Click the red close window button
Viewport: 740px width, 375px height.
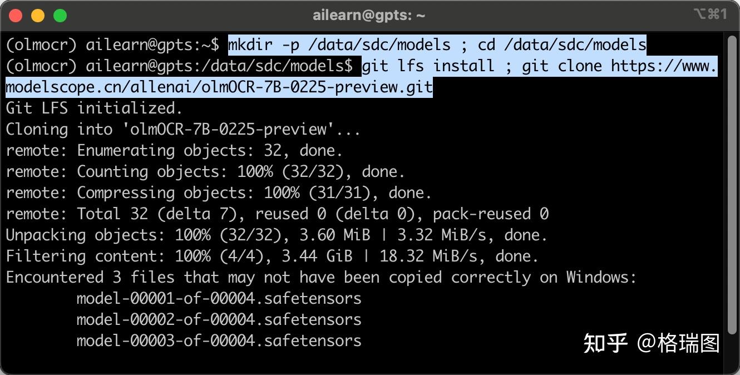16,15
